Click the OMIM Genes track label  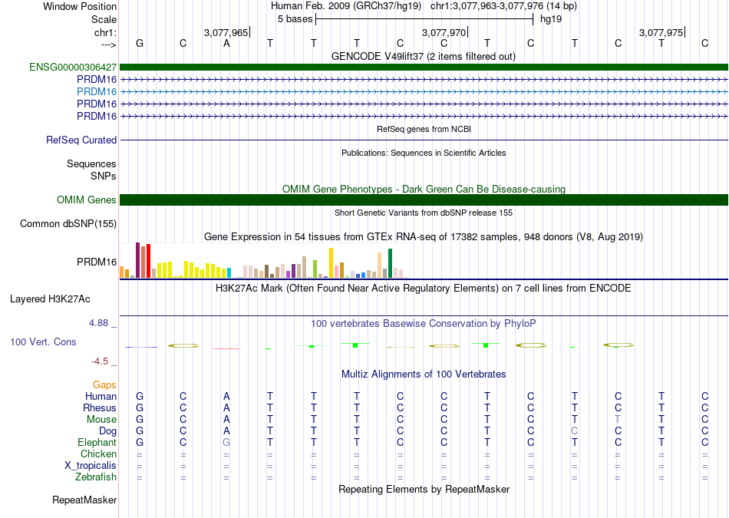point(87,200)
